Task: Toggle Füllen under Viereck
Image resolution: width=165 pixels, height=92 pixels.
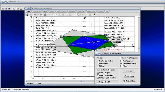Action: [98, 66]
